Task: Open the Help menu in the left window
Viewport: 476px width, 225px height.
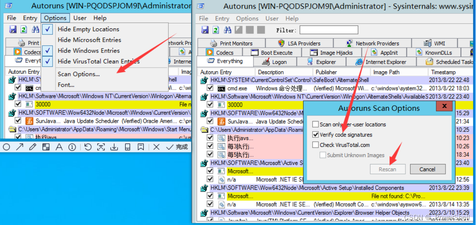Action: pos(100,18)
